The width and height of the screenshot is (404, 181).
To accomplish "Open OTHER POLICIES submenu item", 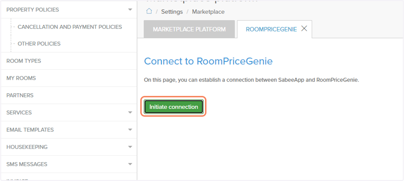I will (39, 44).
